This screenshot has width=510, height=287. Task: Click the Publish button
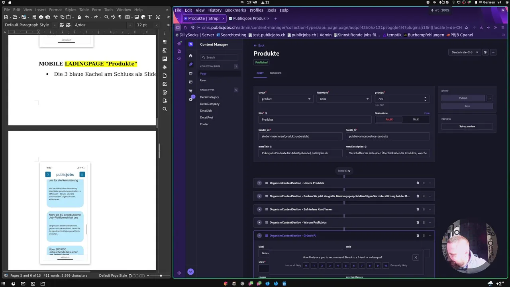click(x=463, y=98)
